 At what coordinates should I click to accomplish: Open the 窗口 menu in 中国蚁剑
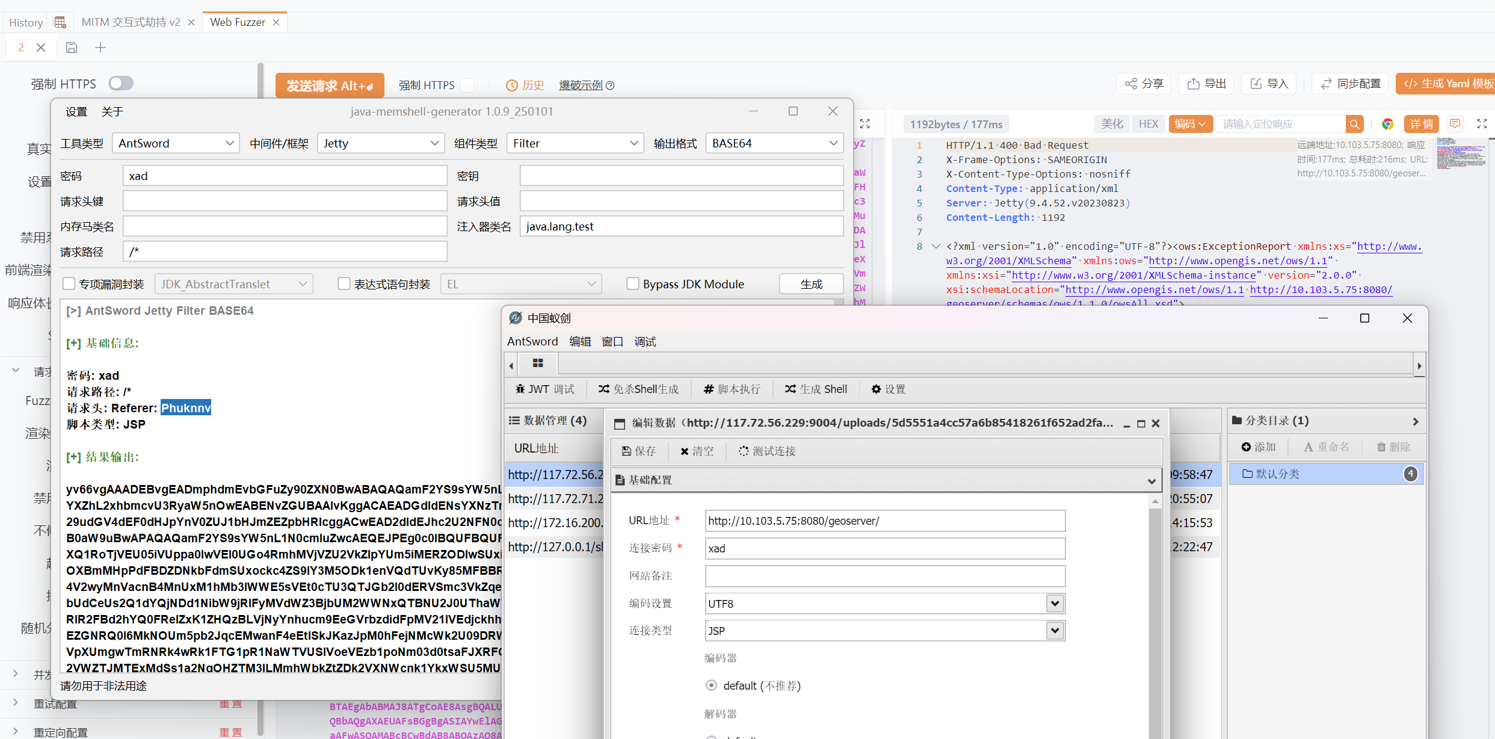[612, 342]
